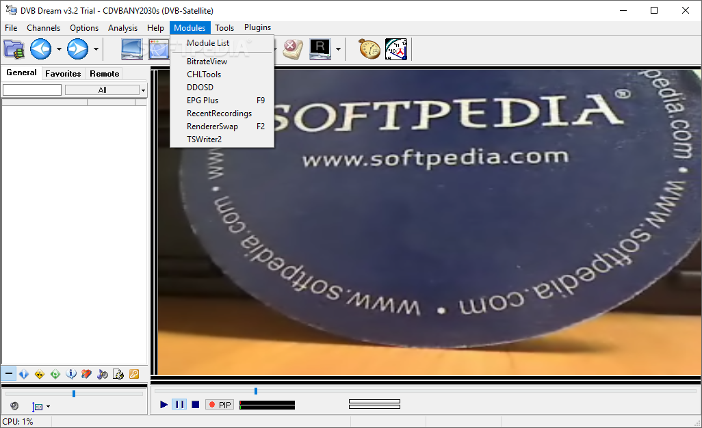Image resolution: width=702 pixels, height=428 pixels.
Task: Click the Stop button
Action: (x=196, y=405)
